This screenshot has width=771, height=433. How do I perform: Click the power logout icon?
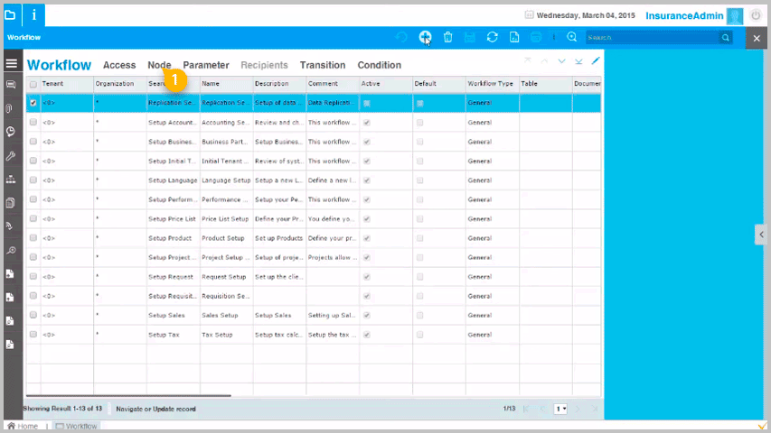point(756,15)
